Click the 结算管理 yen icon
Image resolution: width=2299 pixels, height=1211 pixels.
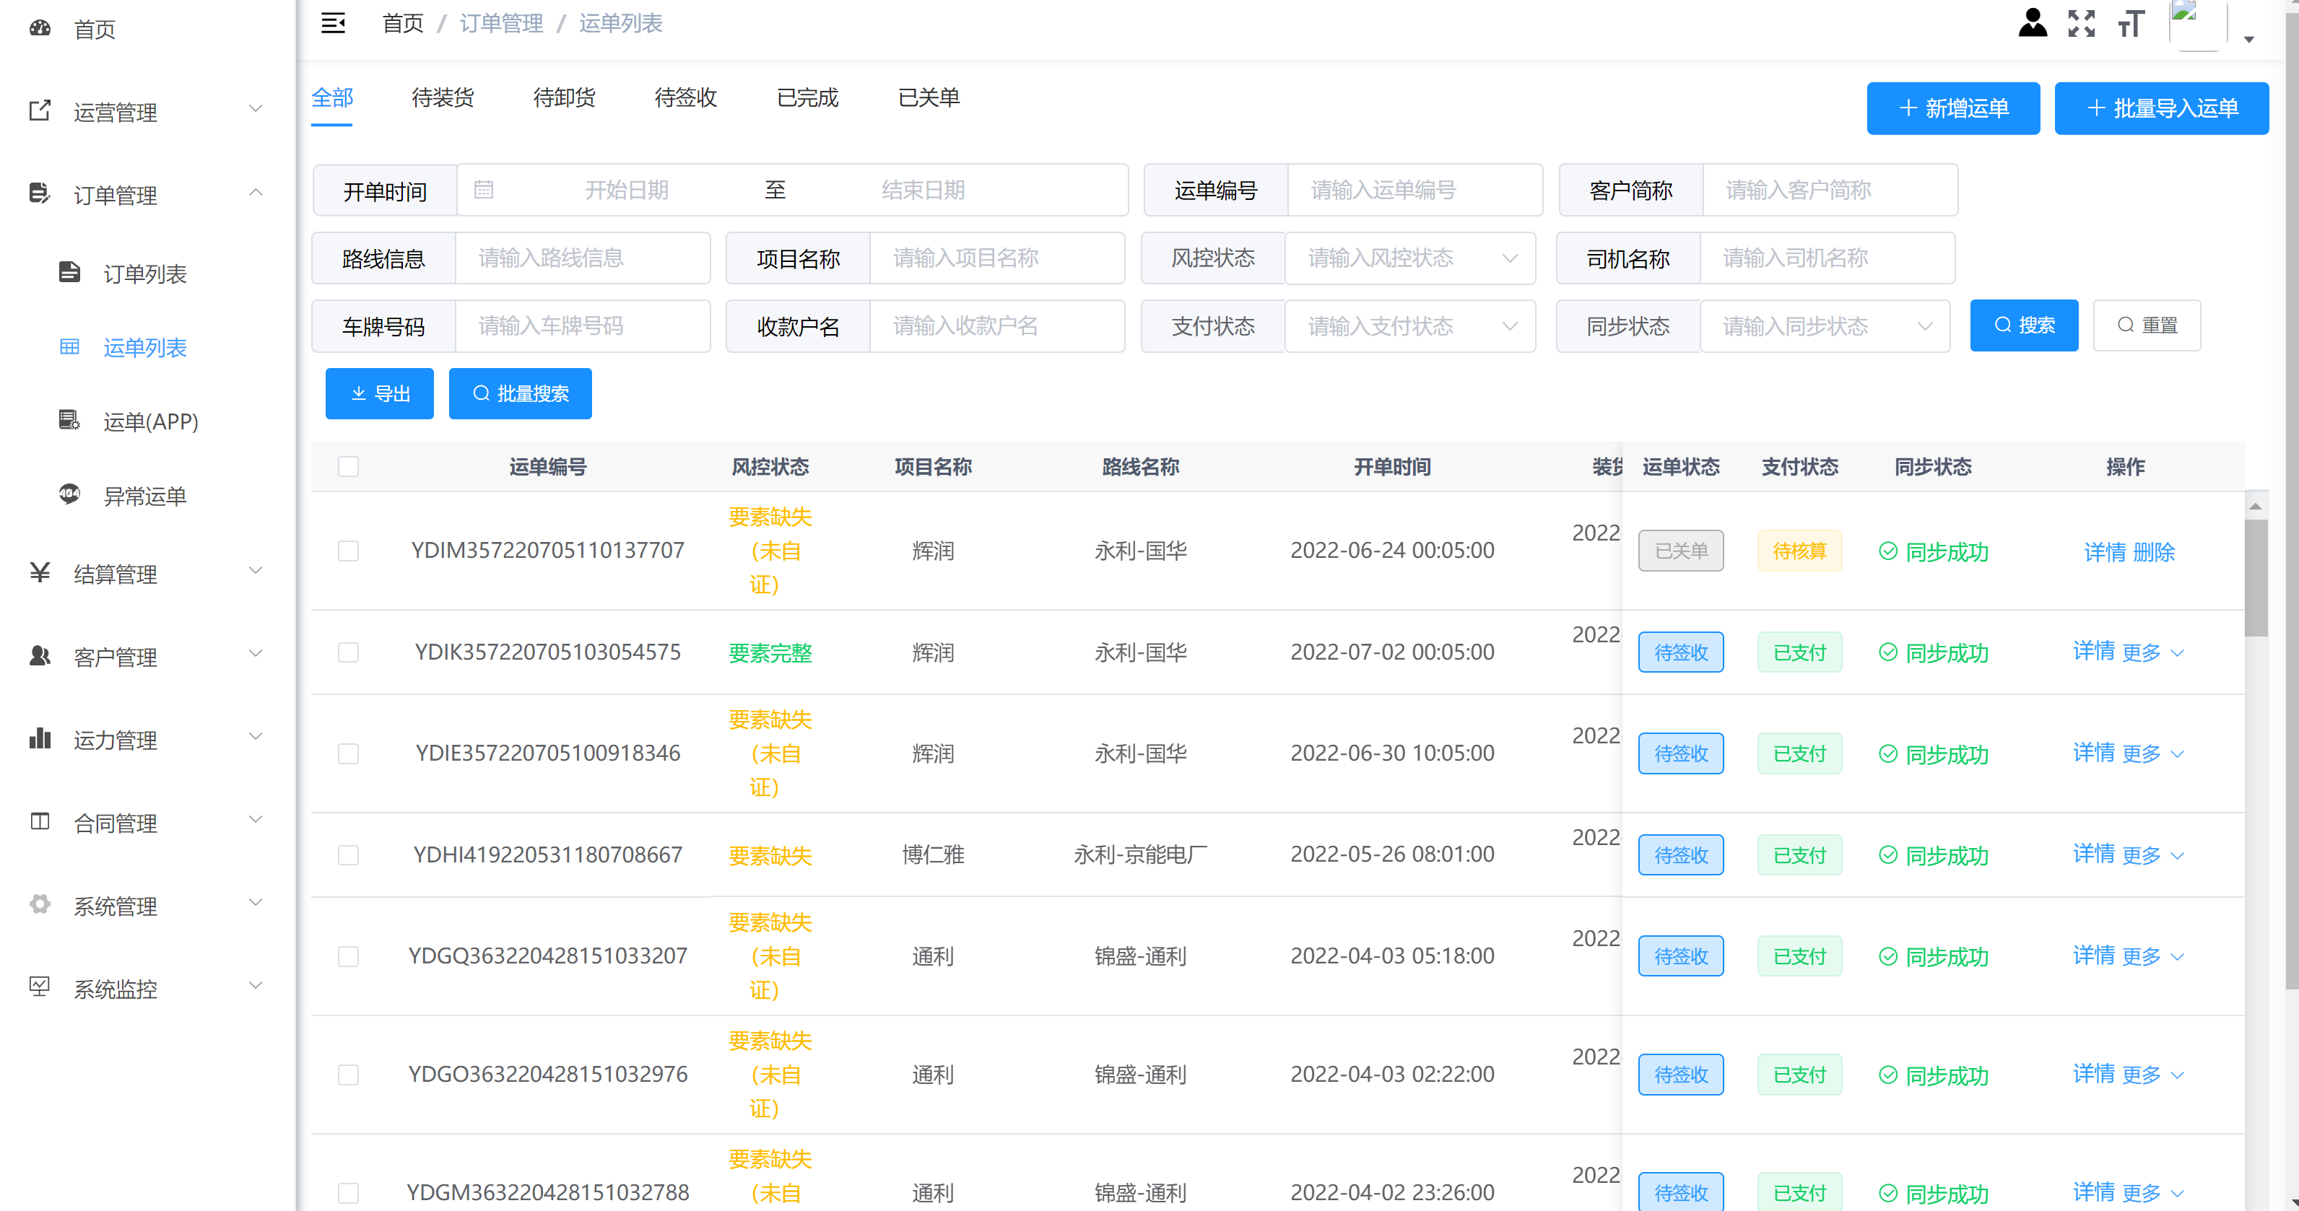coord(40,572)
